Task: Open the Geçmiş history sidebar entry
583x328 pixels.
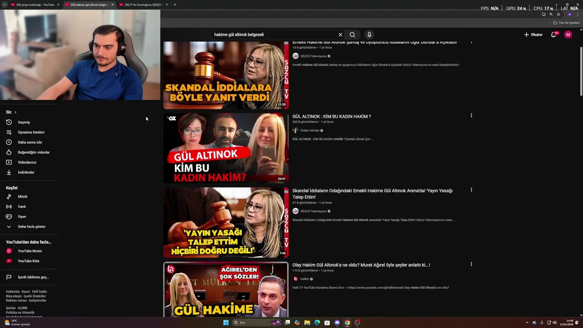Action: coord(24,122)
